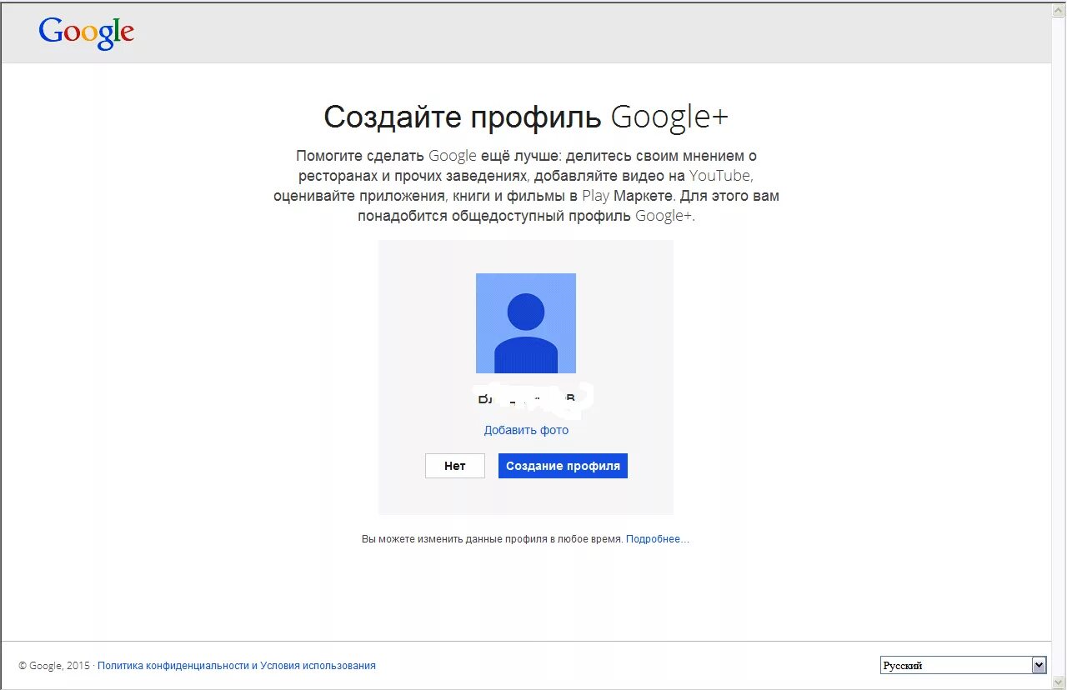
Task: Click the © Google, 2015 footer text
Action: click(54, 666)
